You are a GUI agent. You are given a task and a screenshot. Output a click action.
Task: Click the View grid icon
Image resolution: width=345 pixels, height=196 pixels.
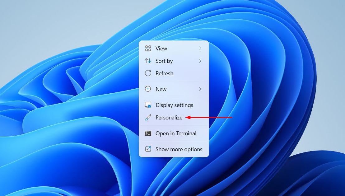point(148,49)
